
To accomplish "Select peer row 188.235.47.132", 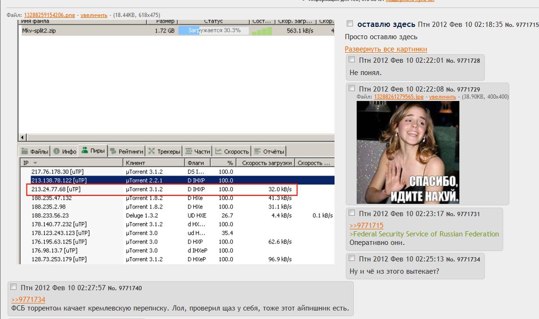I will pyautogui.click(x=177, y=198).
